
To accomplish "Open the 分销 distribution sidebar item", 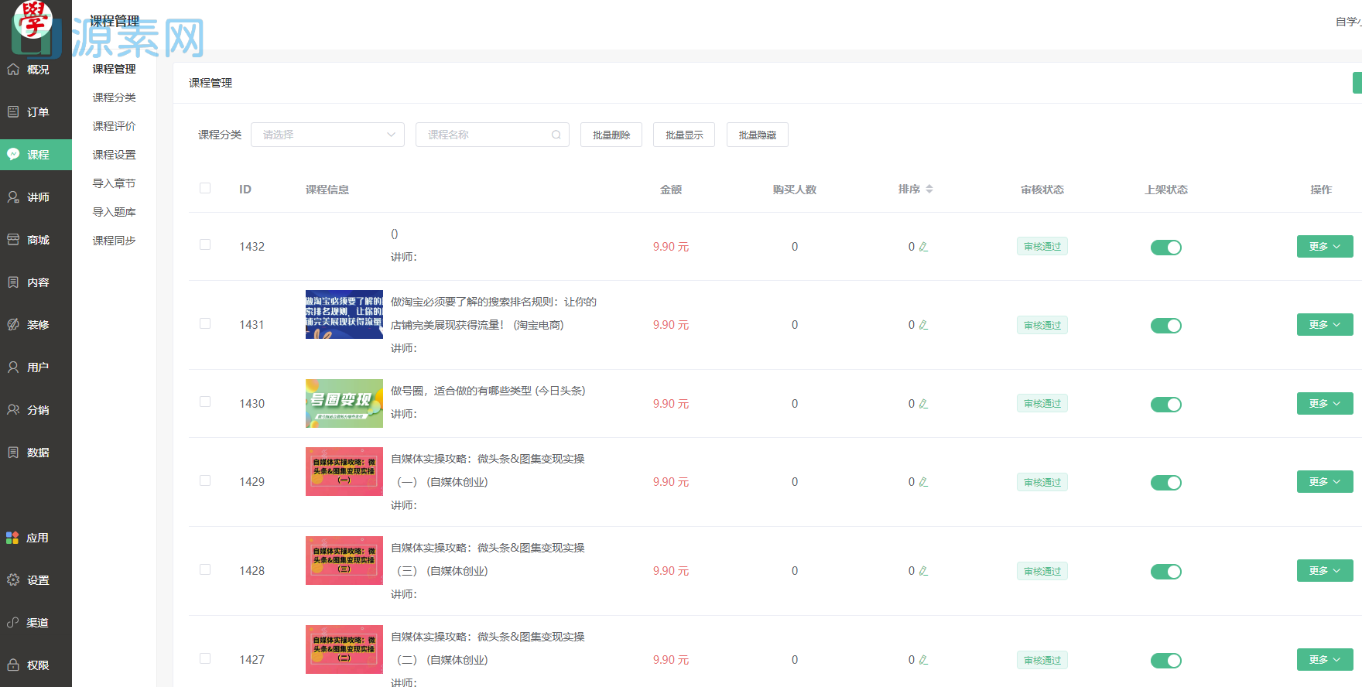I will click(36, 410).
